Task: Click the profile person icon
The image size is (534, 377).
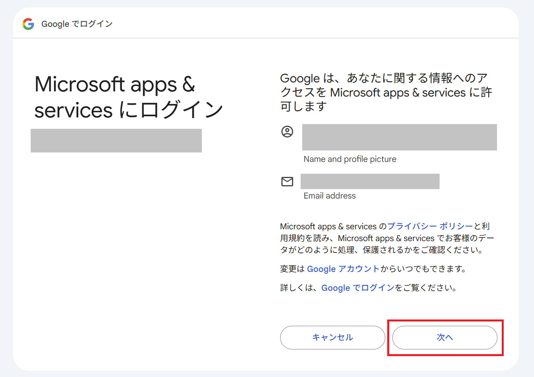Action: point(287,132)
